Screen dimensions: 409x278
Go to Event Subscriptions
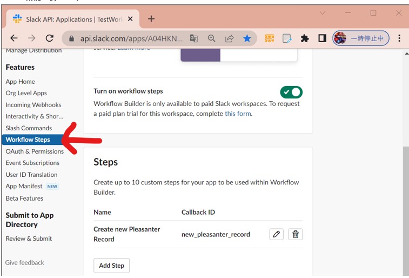coord(32,163)
